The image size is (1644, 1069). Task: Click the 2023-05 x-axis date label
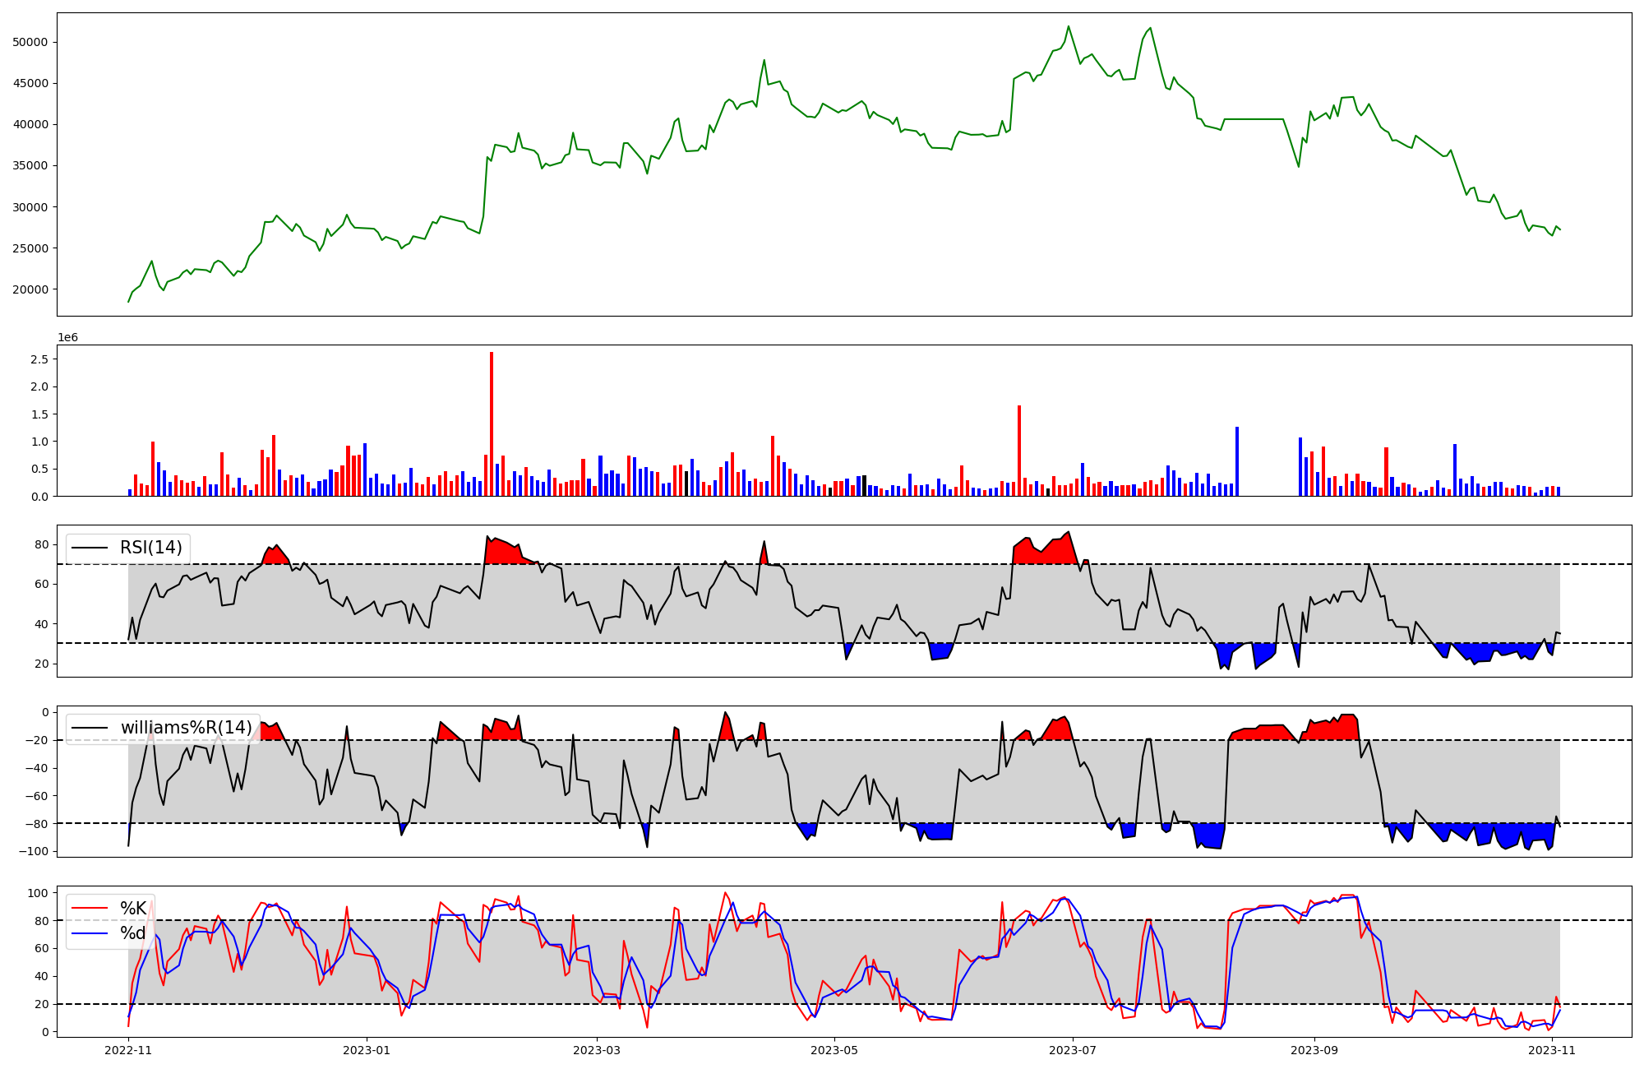click(x=834, y=1050)
